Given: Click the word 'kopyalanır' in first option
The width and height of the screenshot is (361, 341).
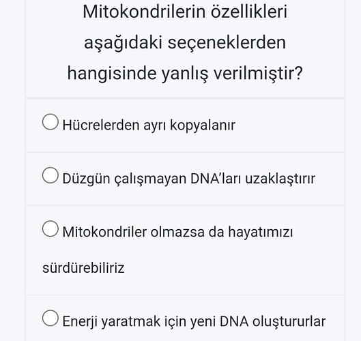Looking at the screenshot, I should (x=203, y=126).
